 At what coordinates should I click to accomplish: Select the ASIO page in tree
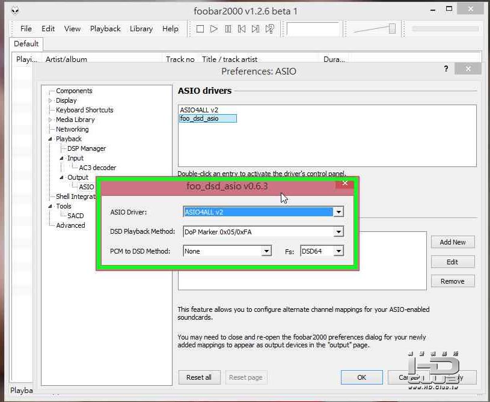coord(86,187)
